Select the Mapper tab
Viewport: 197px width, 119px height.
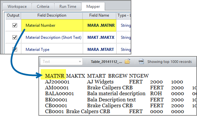[x=93, y=7]
